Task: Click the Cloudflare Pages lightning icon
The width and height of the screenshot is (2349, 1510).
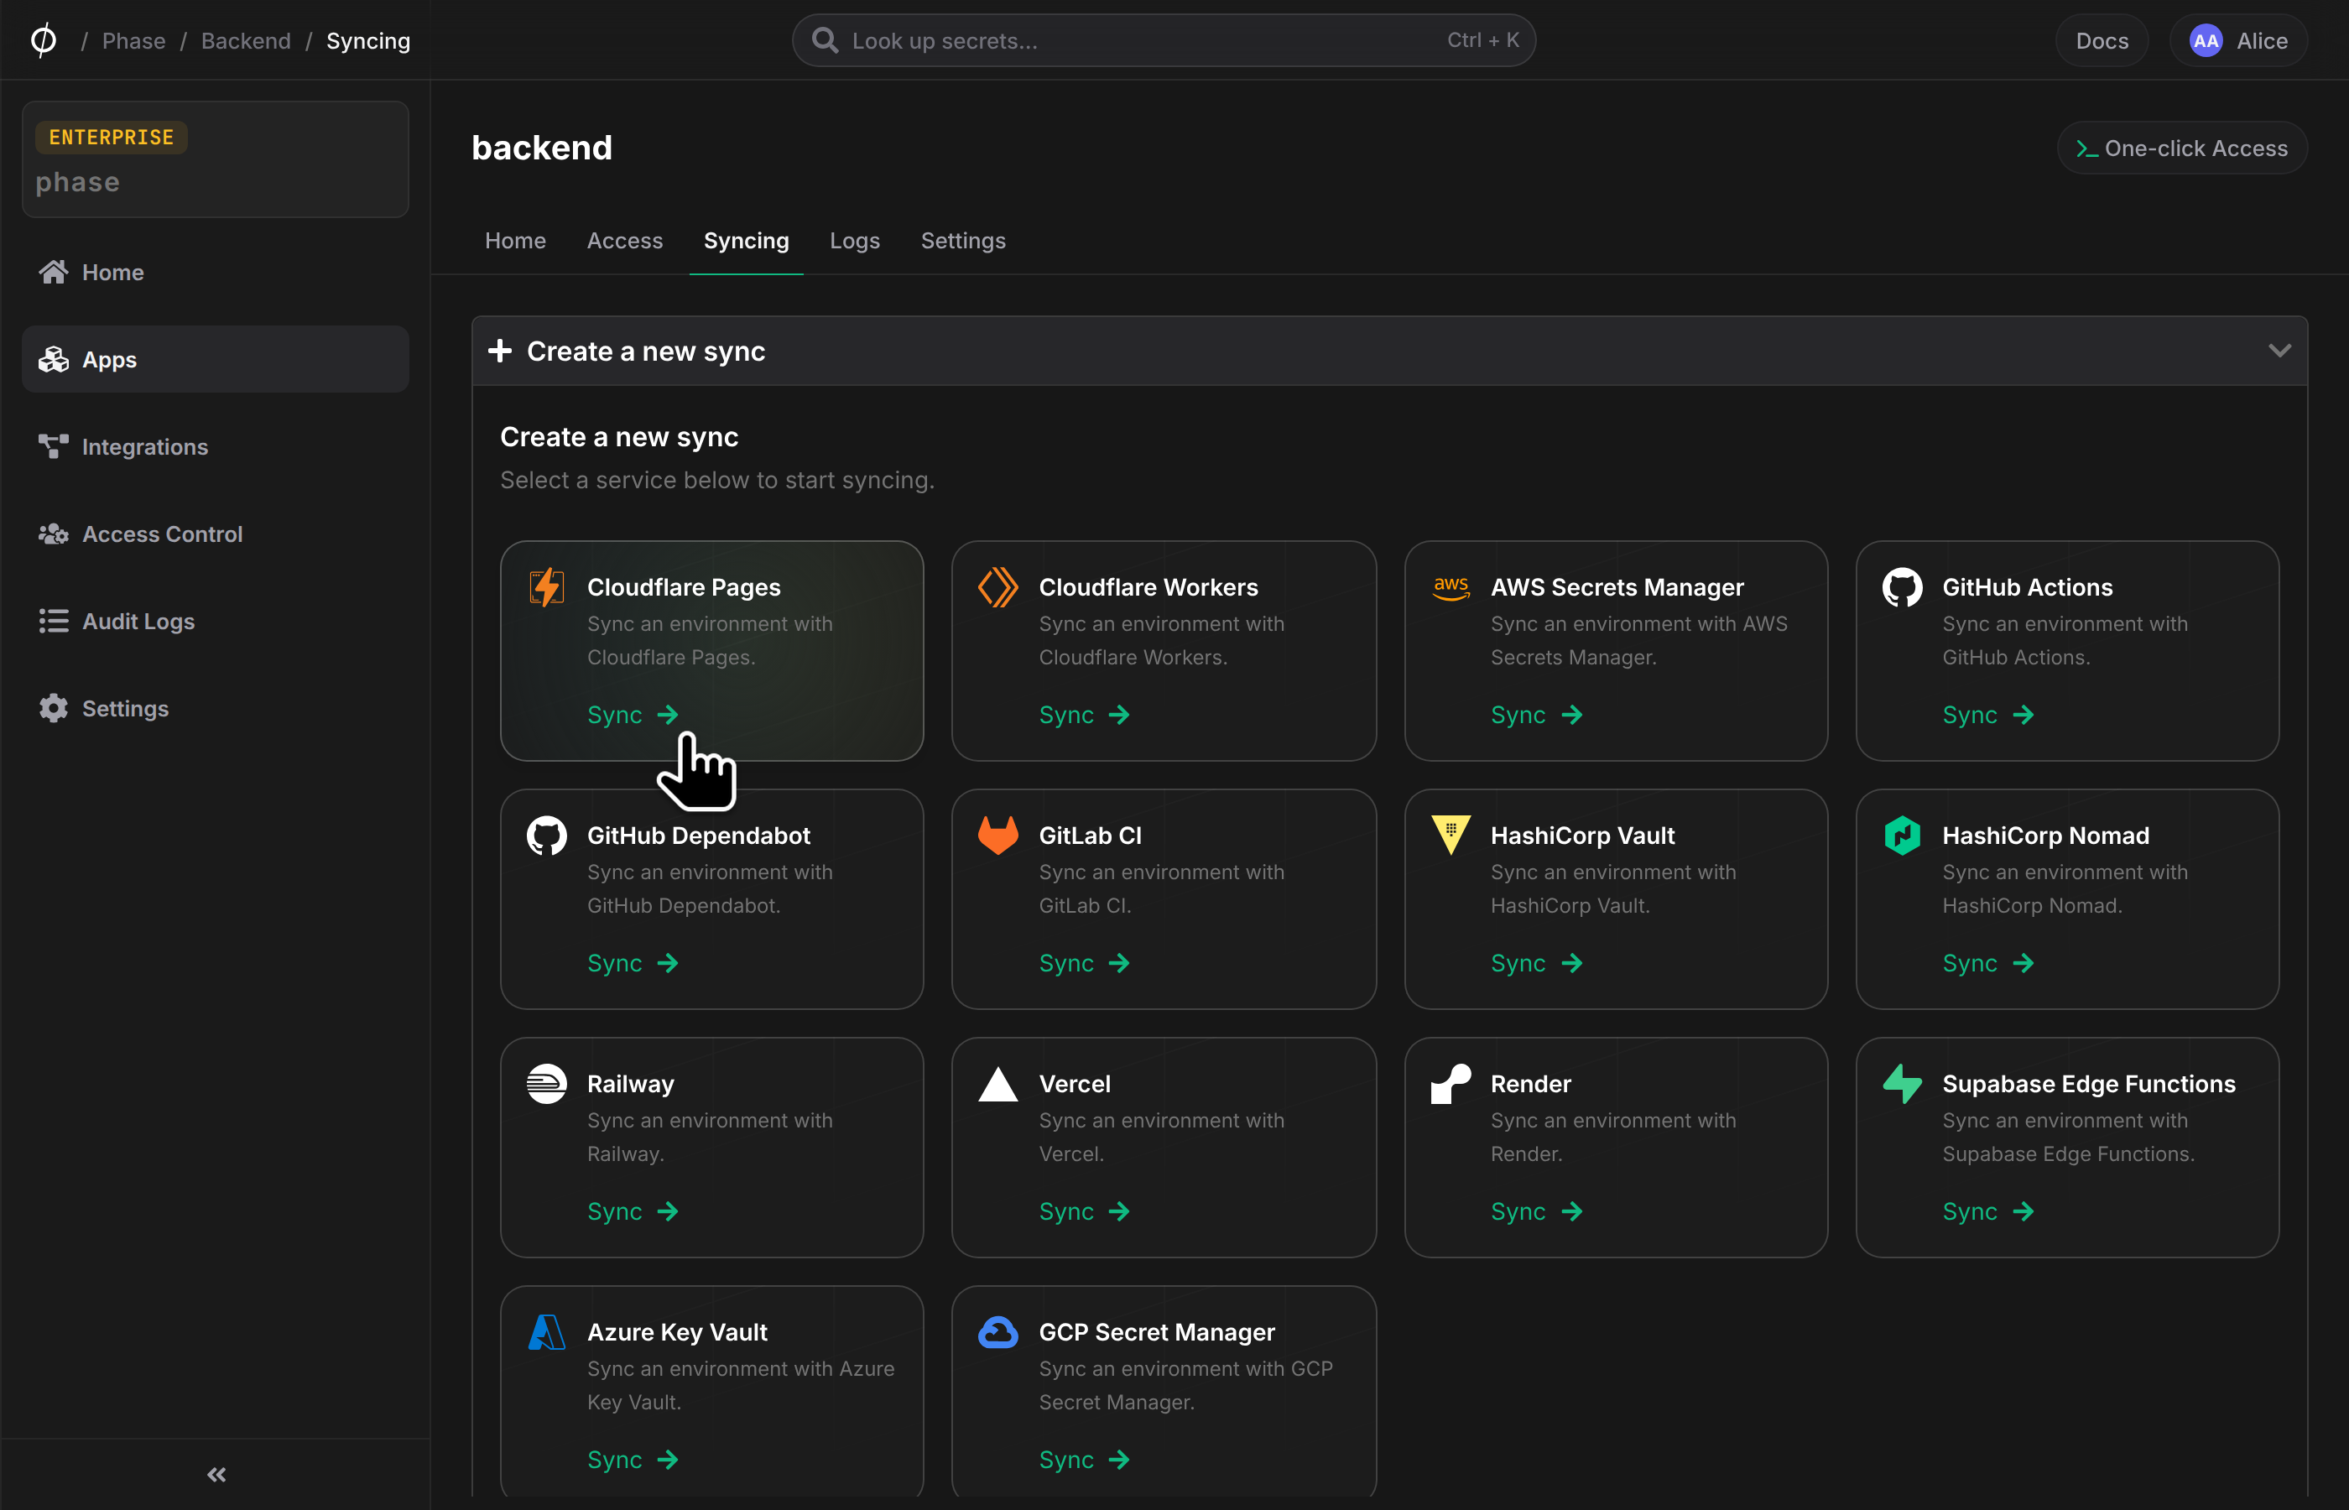Action: (546, 587)
